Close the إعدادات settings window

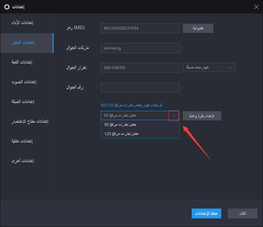[x=256, y=7]
